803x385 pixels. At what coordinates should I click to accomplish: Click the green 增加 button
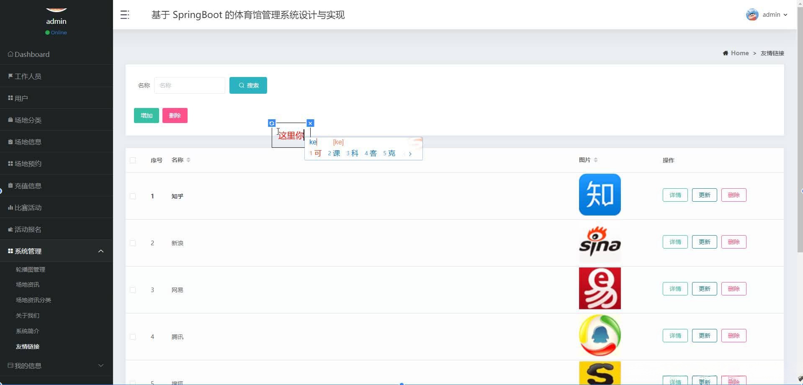tap(147, 116)
